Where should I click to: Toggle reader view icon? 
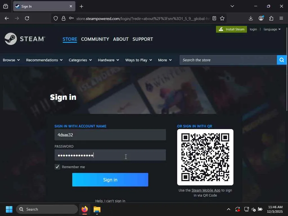pyautogui.click(x=214, y=18)
